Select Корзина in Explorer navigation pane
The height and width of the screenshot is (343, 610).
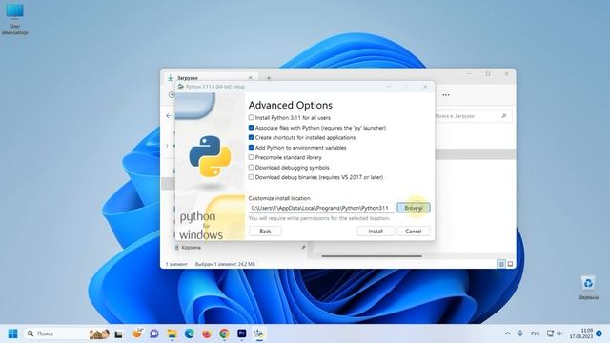click(x=191, y=248)
